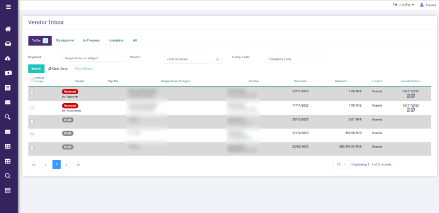Open the page size dropdown showing 10

point(341,165)
